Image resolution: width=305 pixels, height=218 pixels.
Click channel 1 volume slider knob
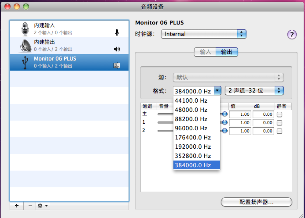[224, 122]
